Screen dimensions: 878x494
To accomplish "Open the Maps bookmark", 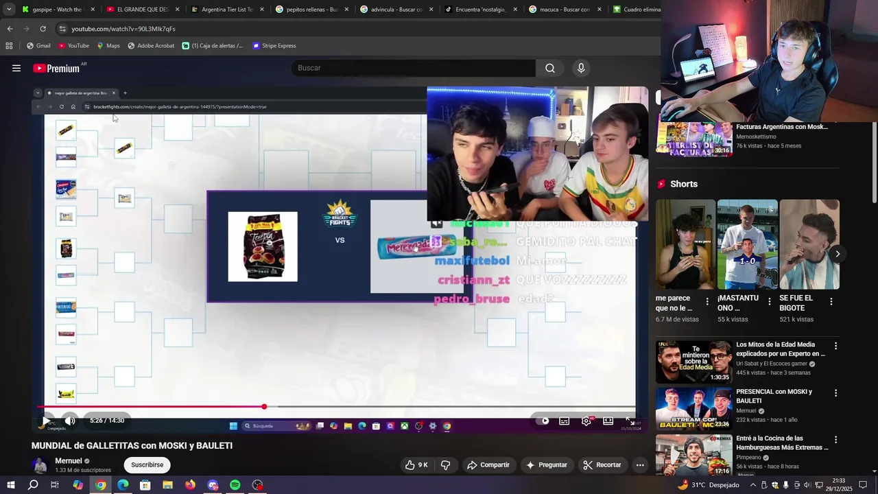I will coord(108,46).
